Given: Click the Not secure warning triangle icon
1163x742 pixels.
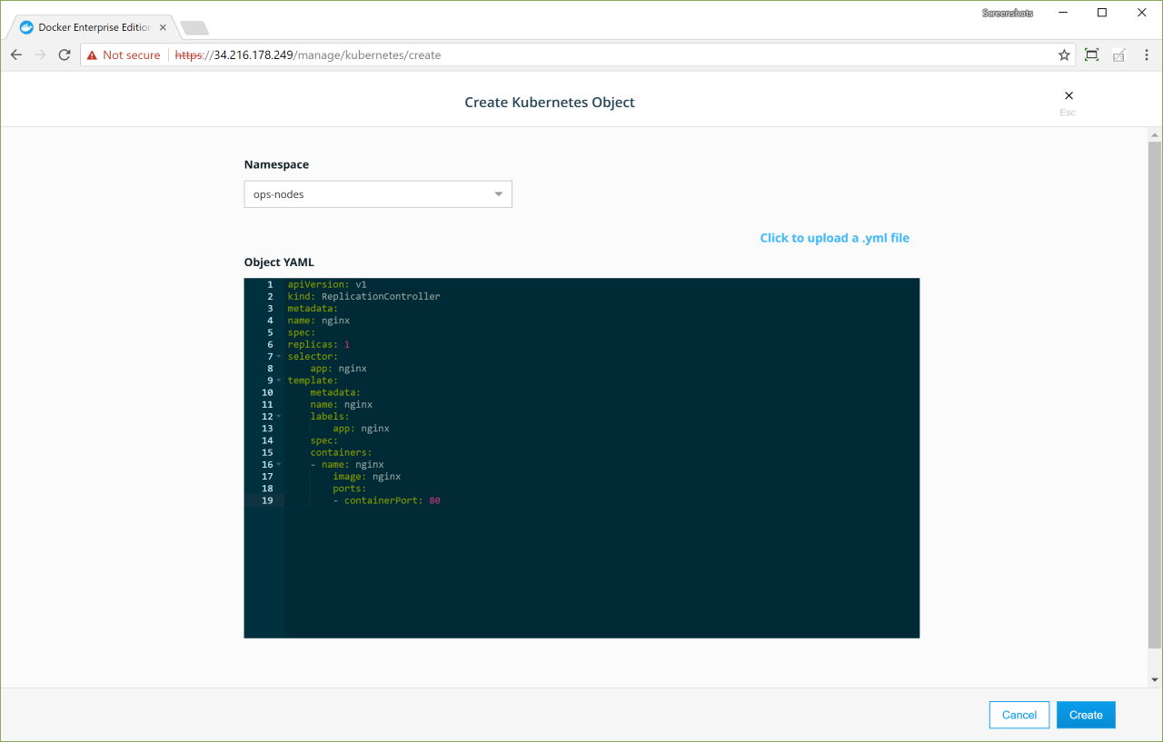Looking at the screenshot, I should (x=92, y=55).
